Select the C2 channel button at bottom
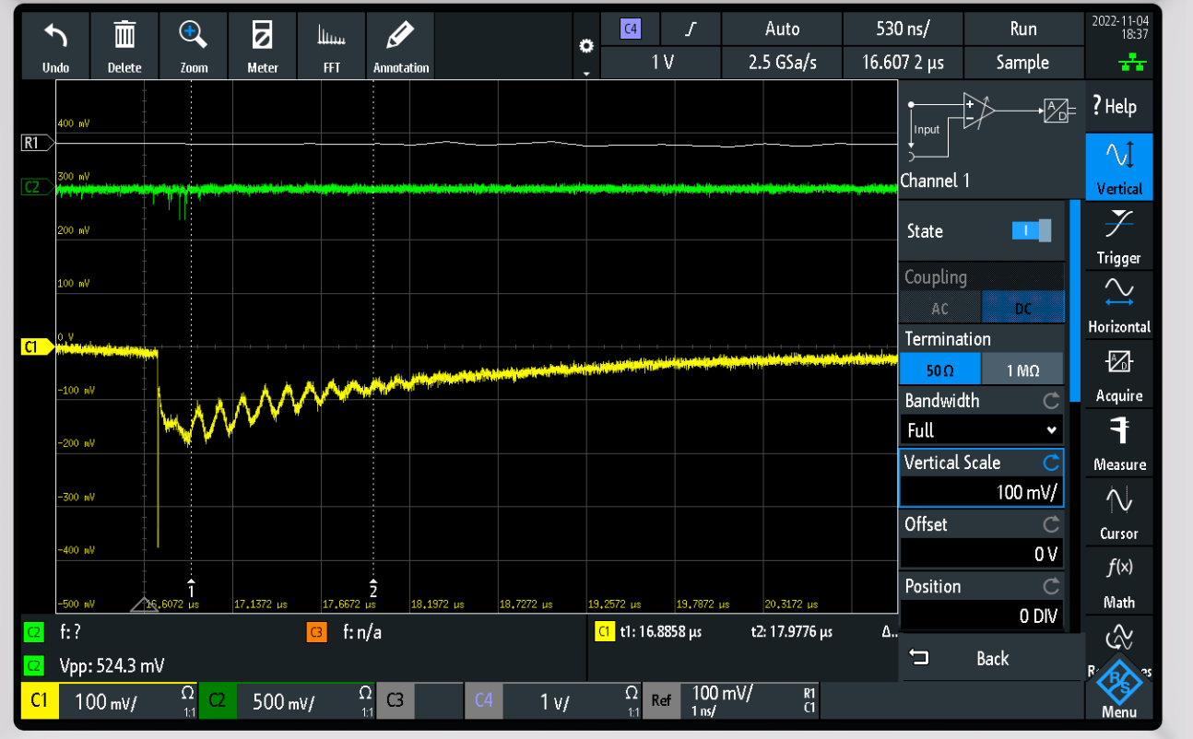The width and height of the screenshot is (1193, 739). coord(216,701)
